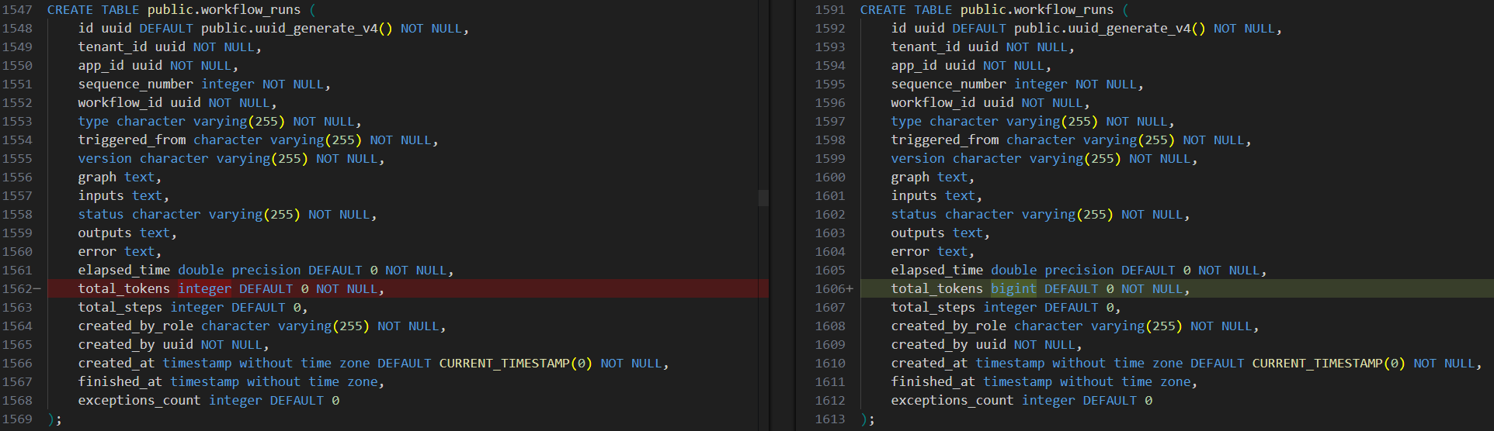
Task: Click the closing parenthesis on line 1613
Action: tap(864, 419)
